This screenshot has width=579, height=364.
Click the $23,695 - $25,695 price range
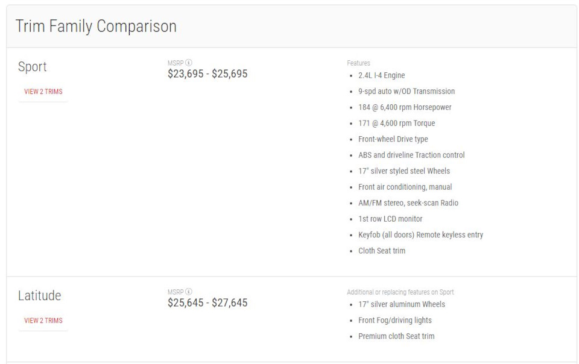(207, 74)
